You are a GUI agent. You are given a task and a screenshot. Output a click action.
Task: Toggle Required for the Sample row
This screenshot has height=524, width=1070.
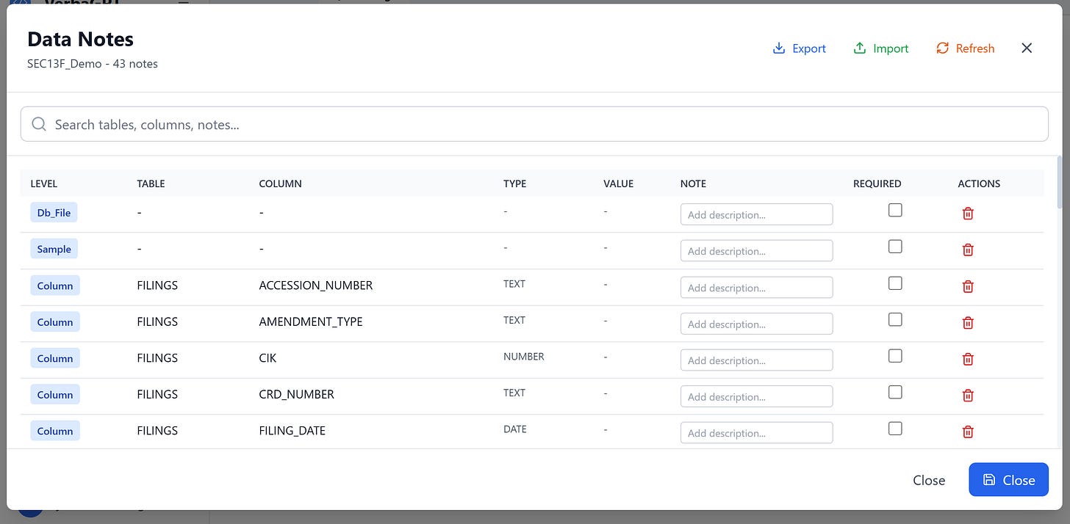point(895,247)
